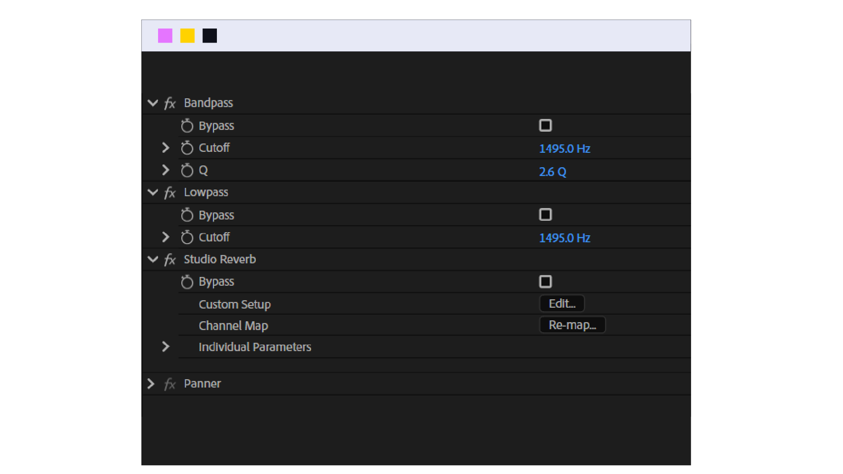The image size is (843, 474).
Task: Enable Bandpass Cutoff keyframe stopwatch
Action: click(187, 148)
